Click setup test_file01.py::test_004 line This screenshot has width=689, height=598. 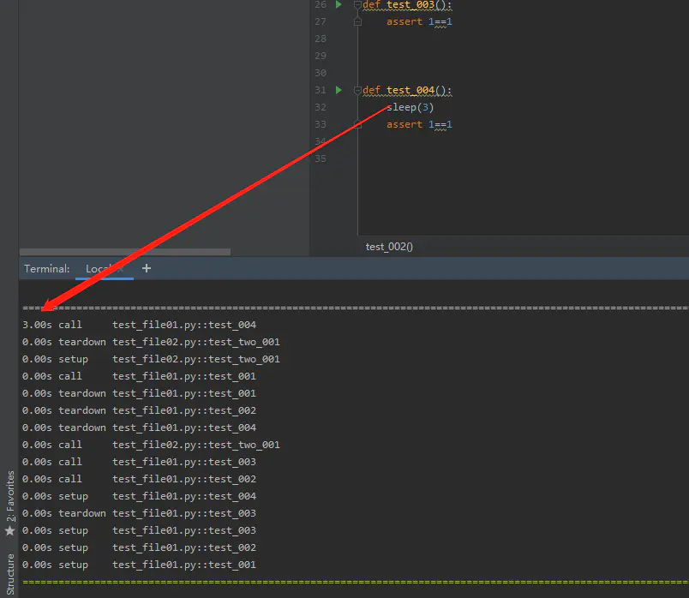(x=140, y=497)
